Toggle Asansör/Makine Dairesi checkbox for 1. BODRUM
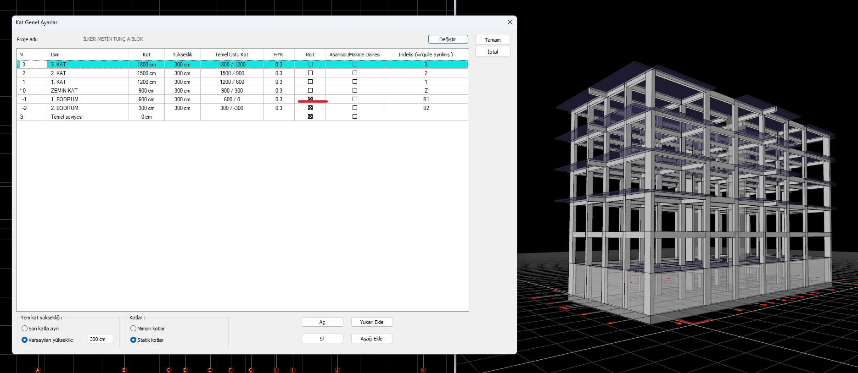The height and width of the screenshot is (373, 858). click(x=355, y=99)
